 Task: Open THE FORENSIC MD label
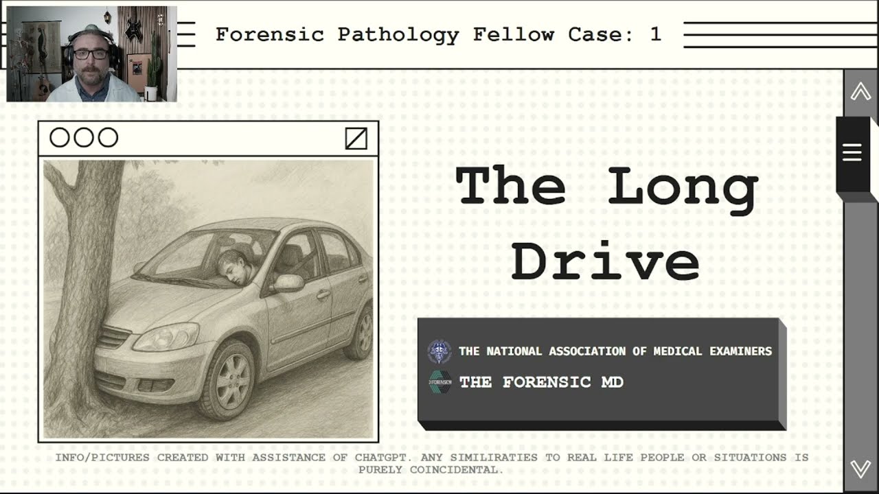pyautogui.click(x=541, y=382)
